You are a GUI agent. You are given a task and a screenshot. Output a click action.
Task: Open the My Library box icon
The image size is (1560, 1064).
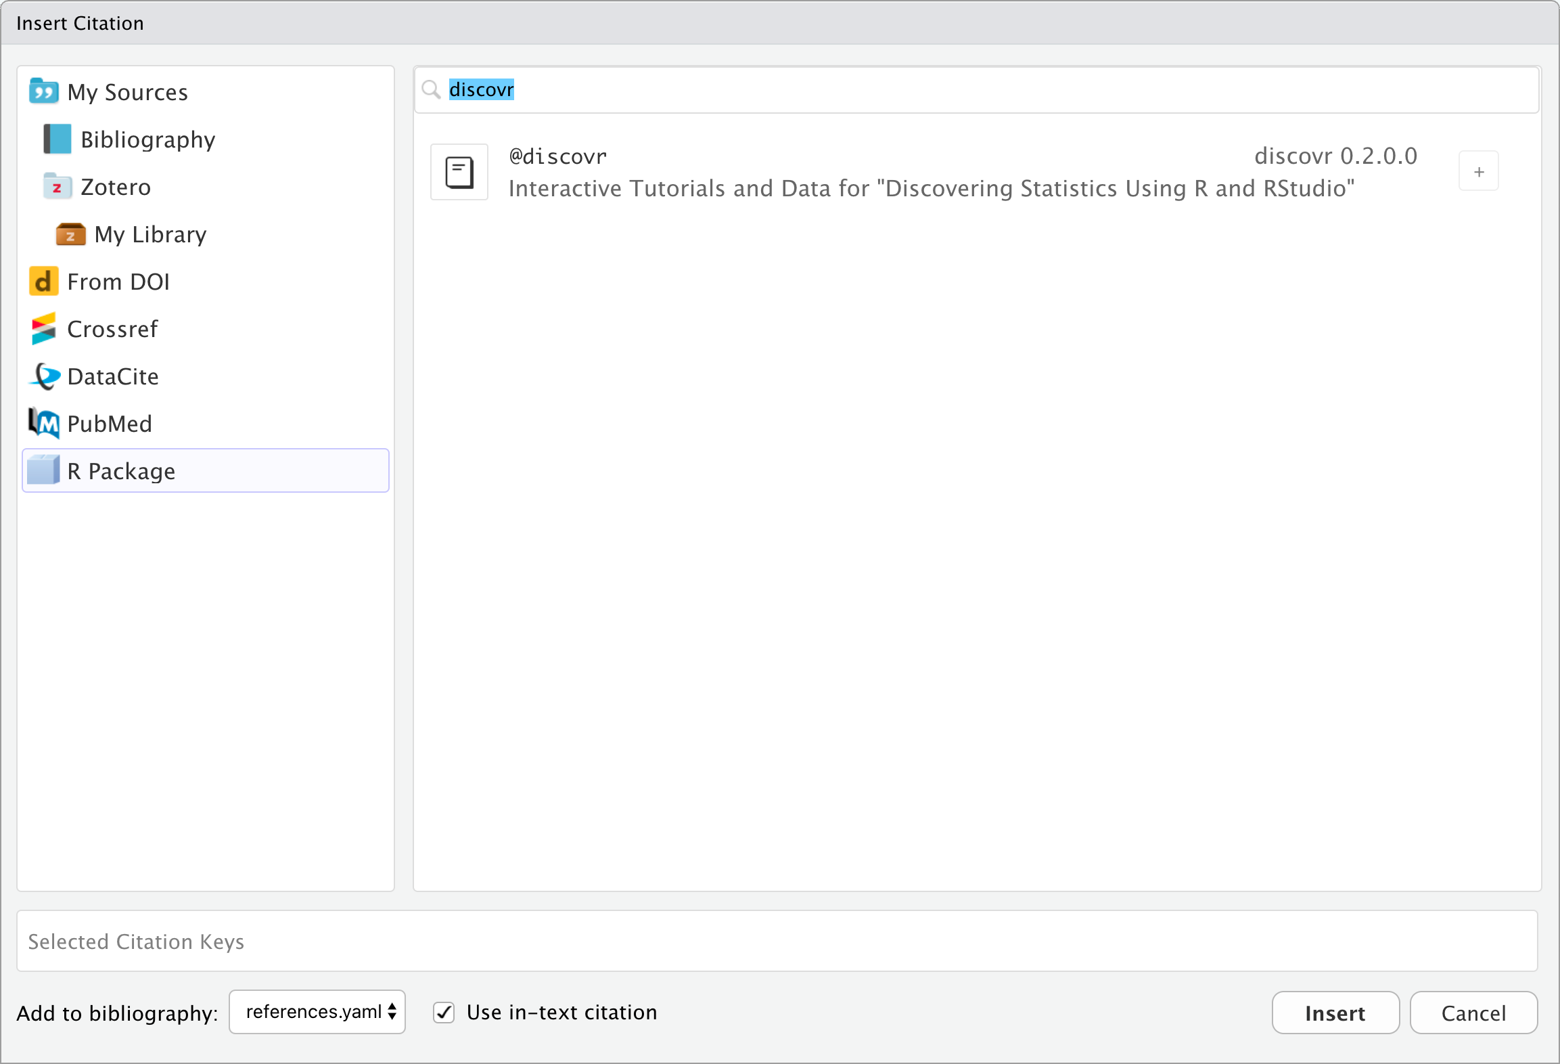click(70, 234)
